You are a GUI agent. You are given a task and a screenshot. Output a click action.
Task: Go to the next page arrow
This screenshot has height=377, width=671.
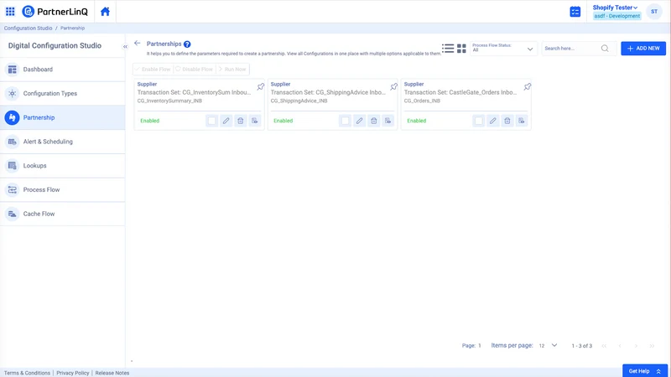click(636, 346)
